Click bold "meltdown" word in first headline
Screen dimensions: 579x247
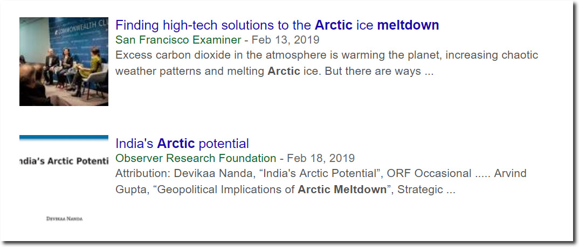click(408, 25)
